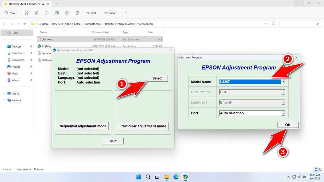
Task: Click the Quit button
Action: point(113,141)
